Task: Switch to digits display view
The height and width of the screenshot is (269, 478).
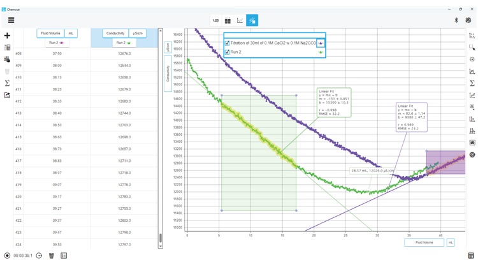Action: click(x=215, y=20)
